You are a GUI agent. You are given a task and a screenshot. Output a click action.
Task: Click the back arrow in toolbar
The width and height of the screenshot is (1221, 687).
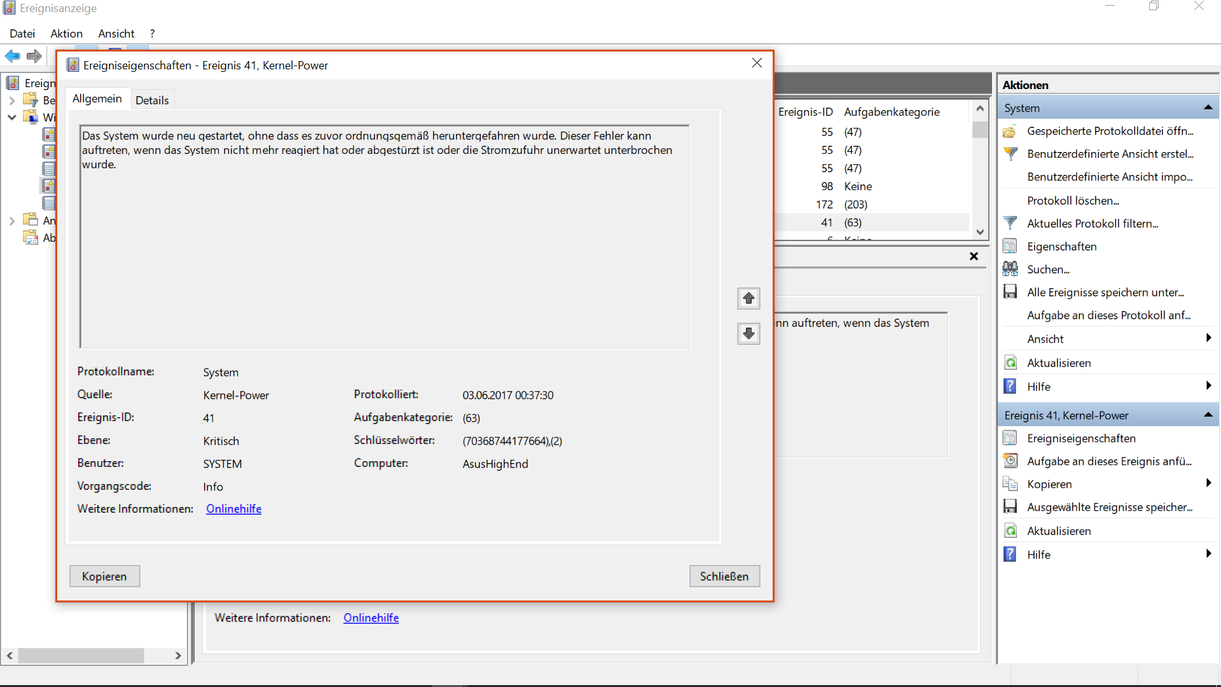pyautogui.click(x=12, y=56)
